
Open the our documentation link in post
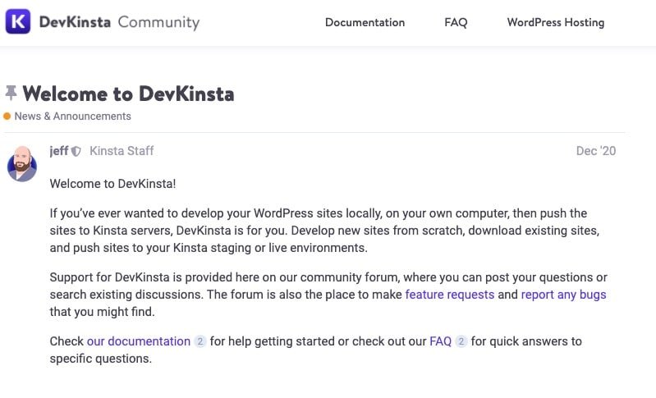(x=139, y=341)
